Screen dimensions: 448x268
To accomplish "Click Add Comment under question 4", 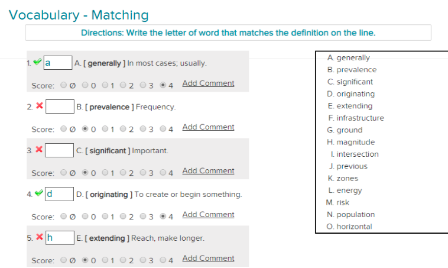I will (x=208, y=215).
